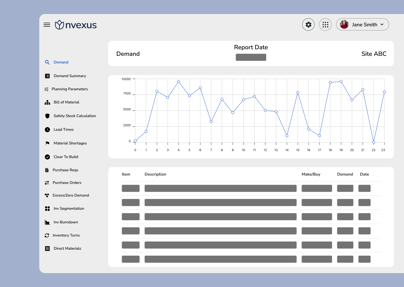Click the Item column header

click(126, 174)
